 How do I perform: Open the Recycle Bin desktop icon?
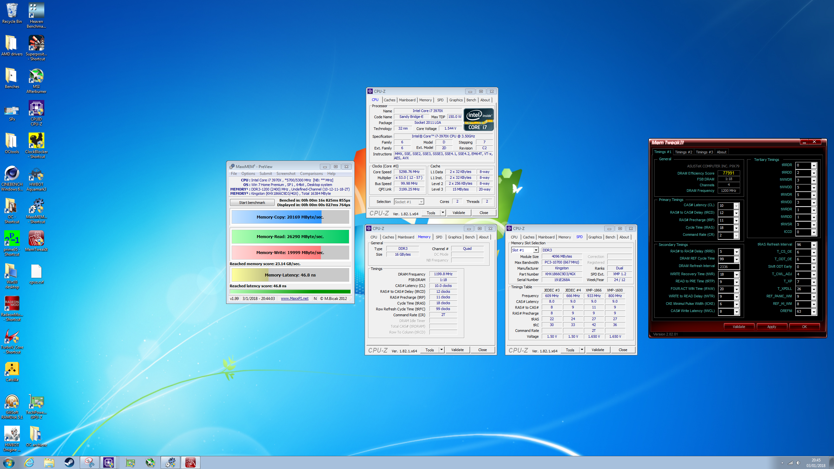tap(12, 13)
